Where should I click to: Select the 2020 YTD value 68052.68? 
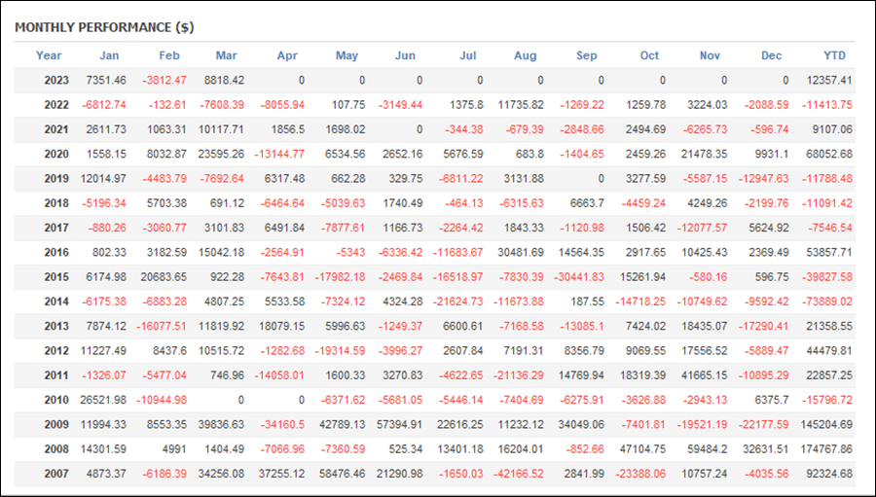tap(827, 155)
